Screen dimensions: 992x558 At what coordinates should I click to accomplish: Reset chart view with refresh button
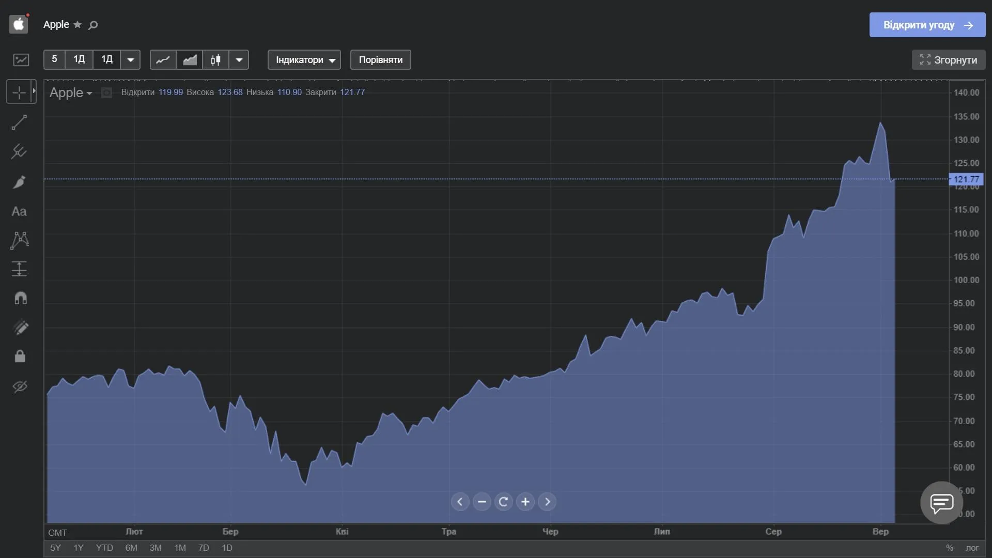[x=503, y=502]
